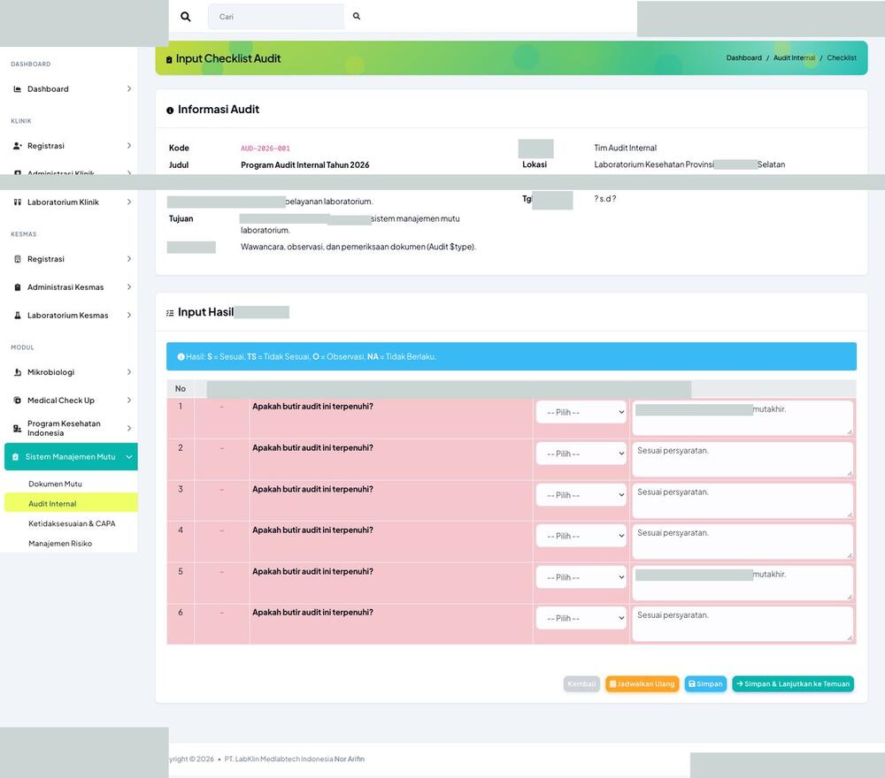Screen dimensions: 885x778
Task: Expand Klinik Registrasi submenu chevron
Action: [x=129, y=146]
